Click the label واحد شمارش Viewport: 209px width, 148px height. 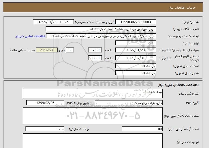point(79,129)
